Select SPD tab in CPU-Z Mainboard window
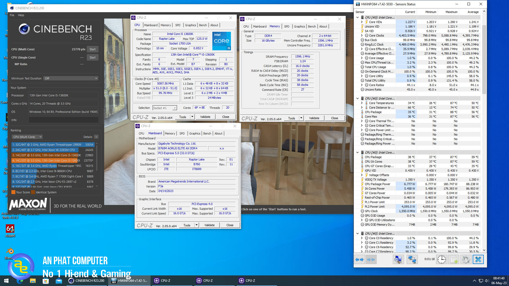This screenshot has width=509, height=286. tap(182, 133)
